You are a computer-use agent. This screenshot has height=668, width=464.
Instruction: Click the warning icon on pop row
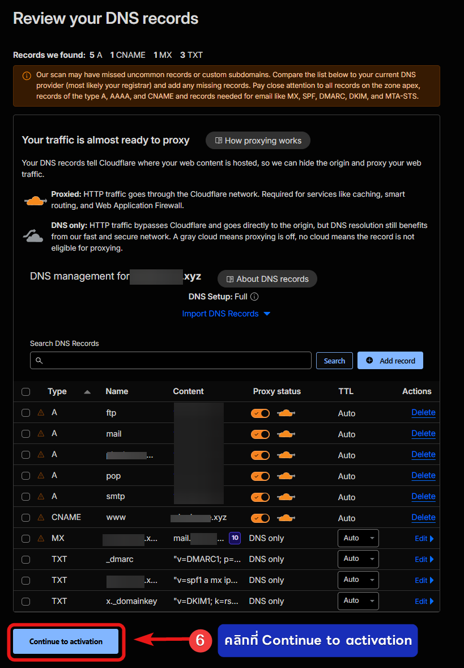(41, 475)
